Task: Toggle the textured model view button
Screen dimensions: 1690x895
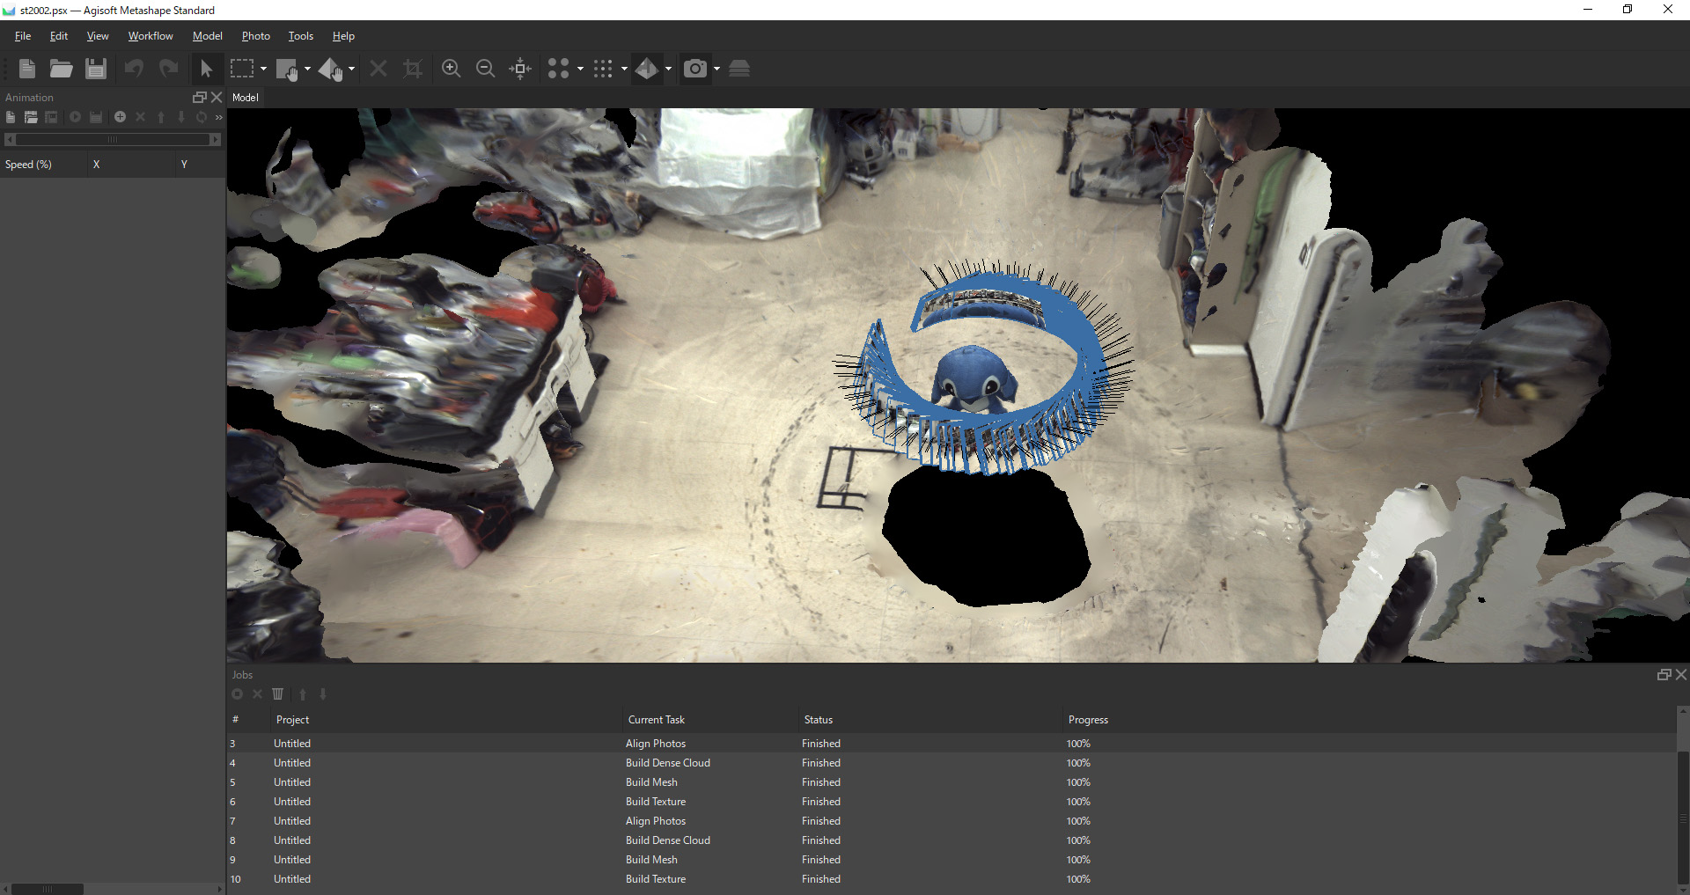Action: point(647,69)
